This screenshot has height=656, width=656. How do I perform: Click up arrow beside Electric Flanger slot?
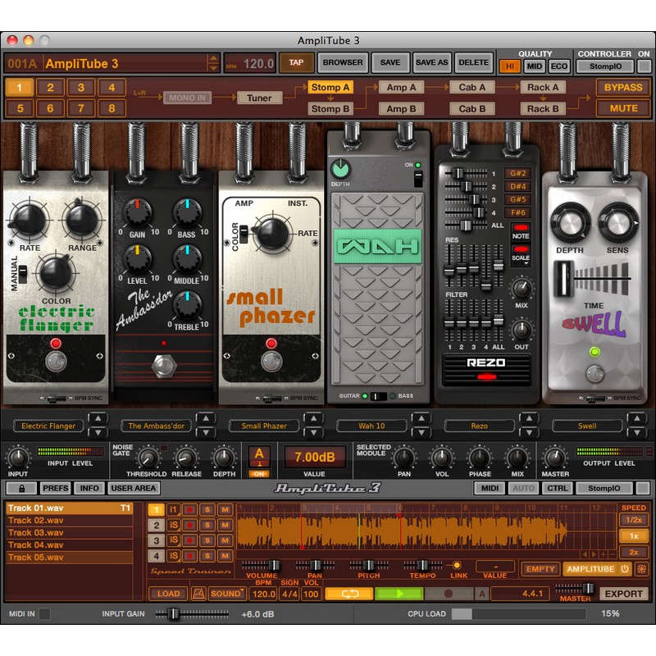pos(98,418)
